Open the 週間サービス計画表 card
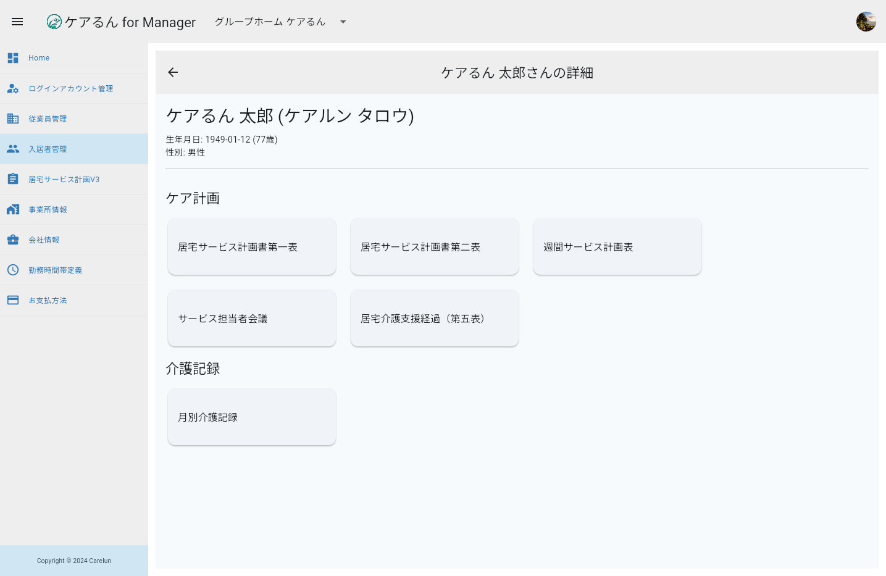Viewport: 886px width, 576px height. click(x=617, y=246)
